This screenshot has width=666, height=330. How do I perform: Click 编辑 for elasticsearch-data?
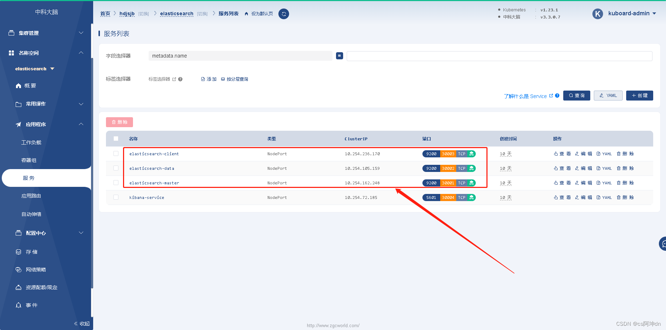tap(584, 168)
